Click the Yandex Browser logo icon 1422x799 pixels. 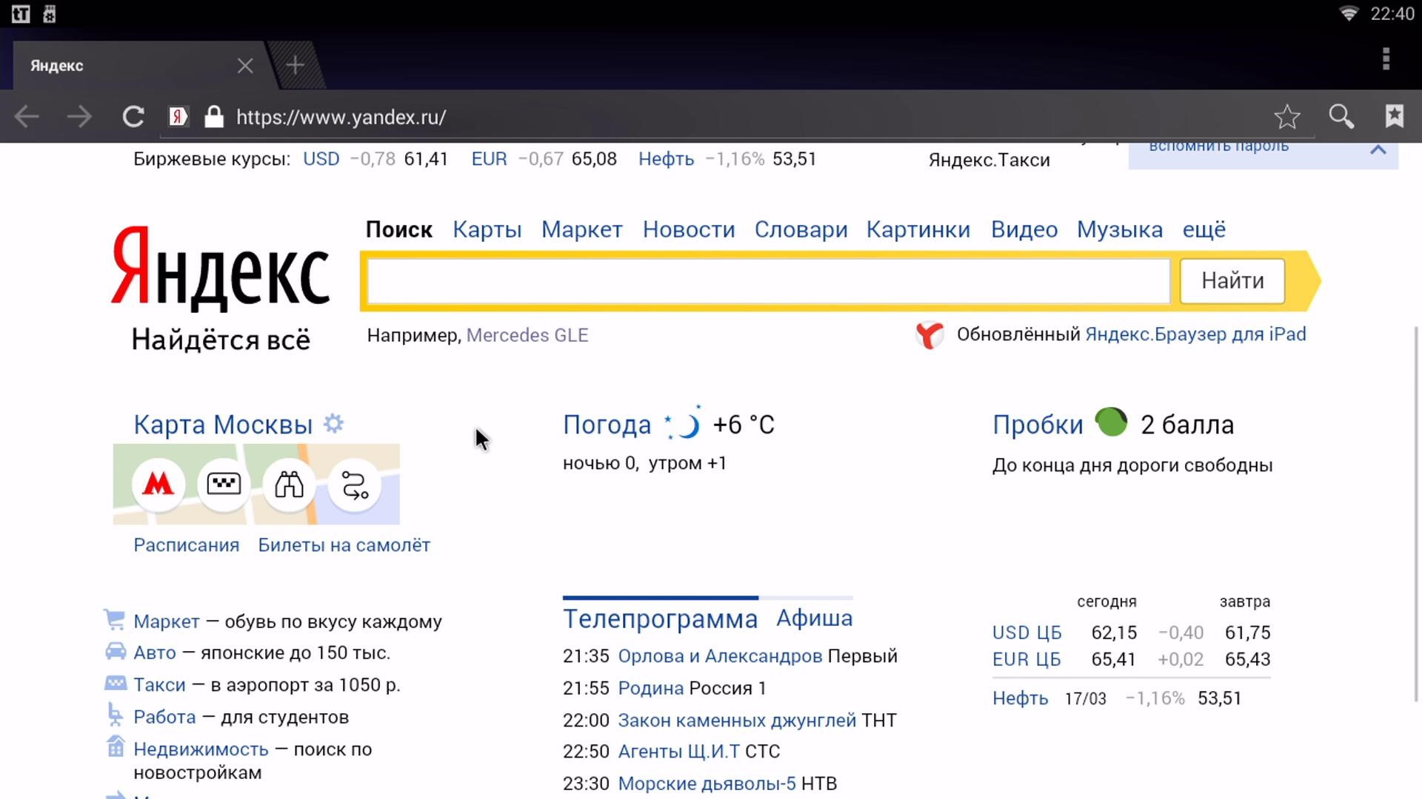point(929,335)
